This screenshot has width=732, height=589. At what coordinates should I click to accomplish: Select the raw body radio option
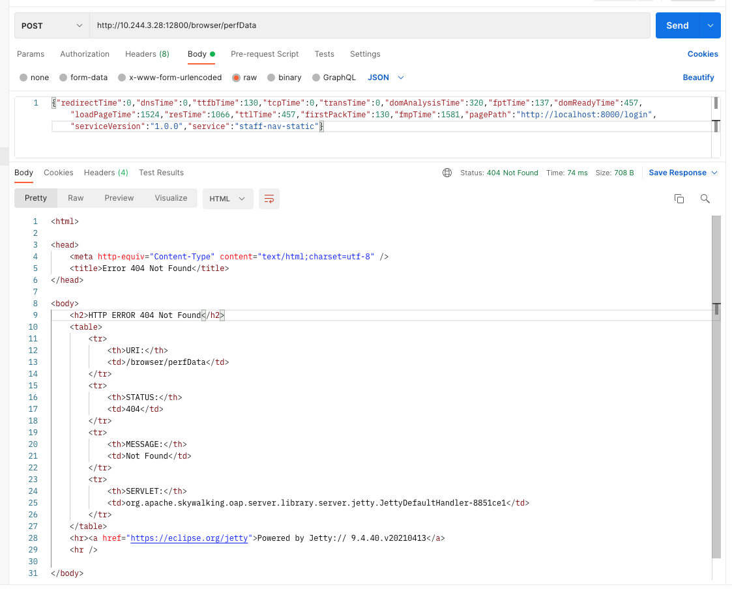click(x=236, y=78)
